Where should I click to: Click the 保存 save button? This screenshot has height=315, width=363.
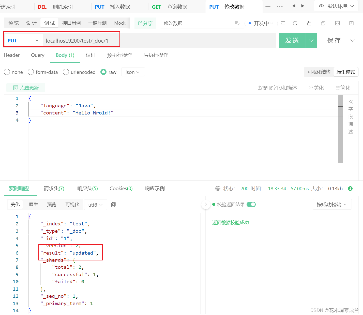[334, 41]
